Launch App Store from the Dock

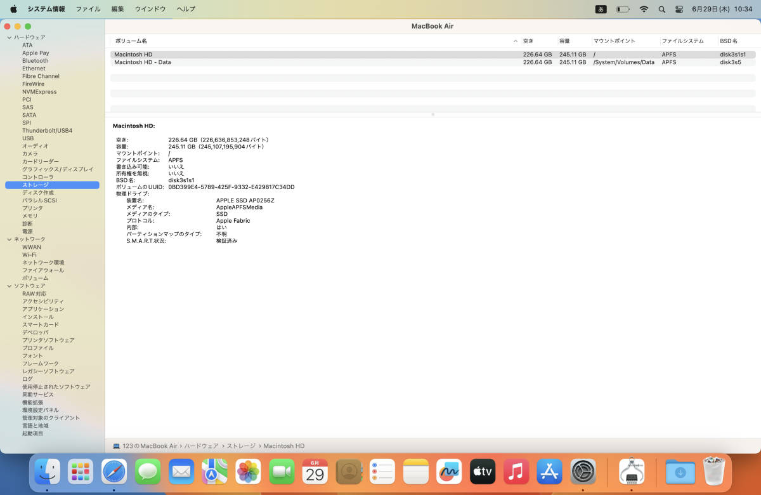click(549, 472)
